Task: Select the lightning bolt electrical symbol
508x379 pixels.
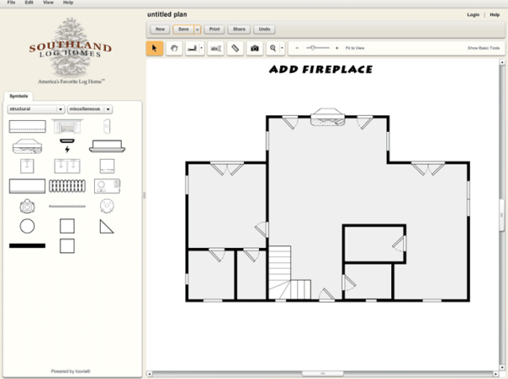Action: click(x=67, y=146)
